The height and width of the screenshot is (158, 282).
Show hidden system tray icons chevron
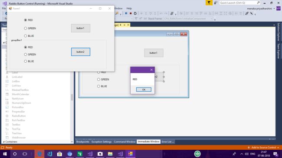(242, 154)
